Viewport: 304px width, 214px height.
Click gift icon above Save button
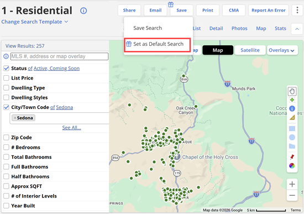tap(171, 4)
